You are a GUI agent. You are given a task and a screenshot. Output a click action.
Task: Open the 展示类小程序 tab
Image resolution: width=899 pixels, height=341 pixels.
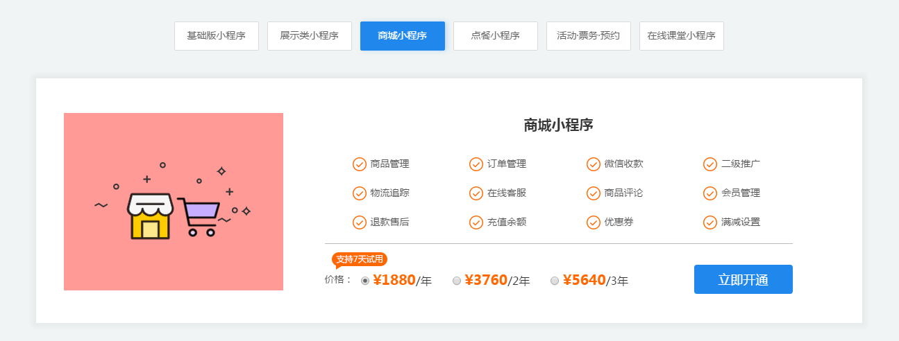tap(310, 36)
